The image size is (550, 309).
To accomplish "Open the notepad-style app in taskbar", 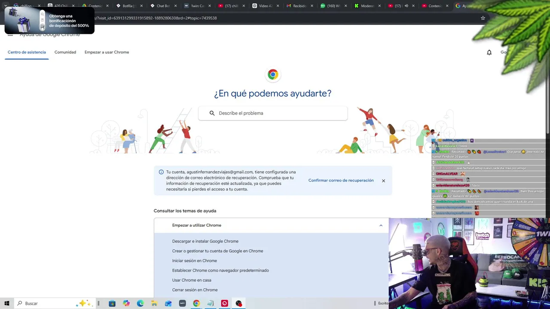I will pos(211,303).
